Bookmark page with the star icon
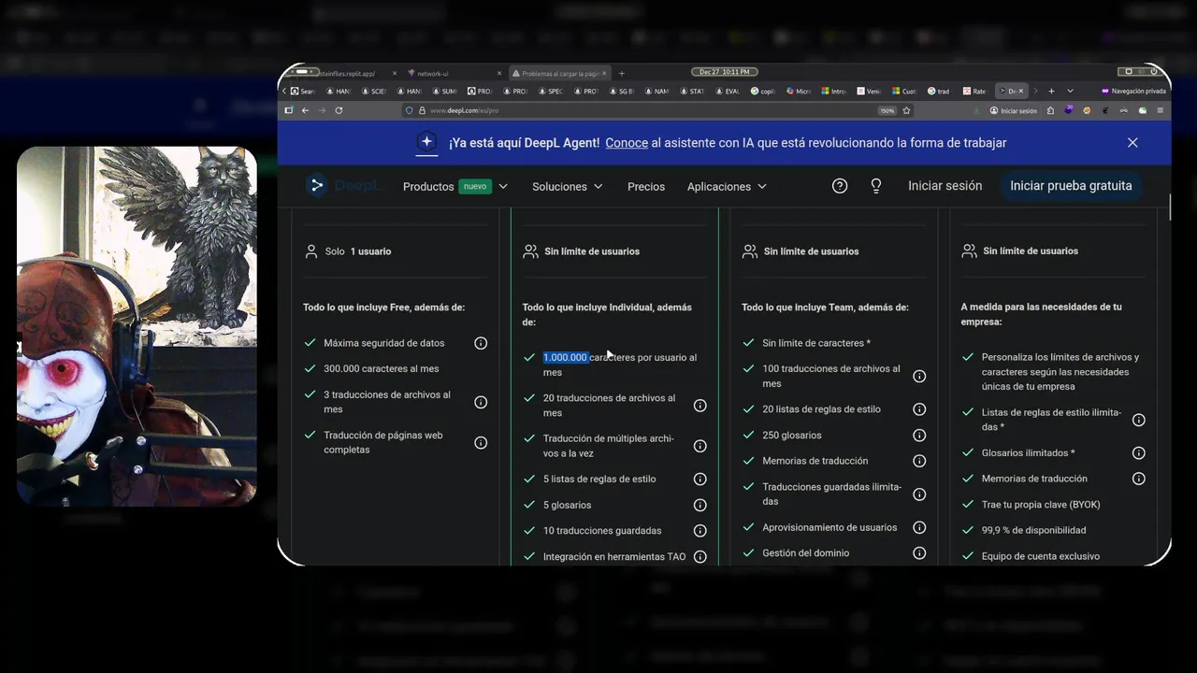The height and width of the screenshot is (673, 1197). pos(906,110)
